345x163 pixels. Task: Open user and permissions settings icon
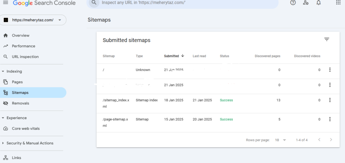point(306,3)
